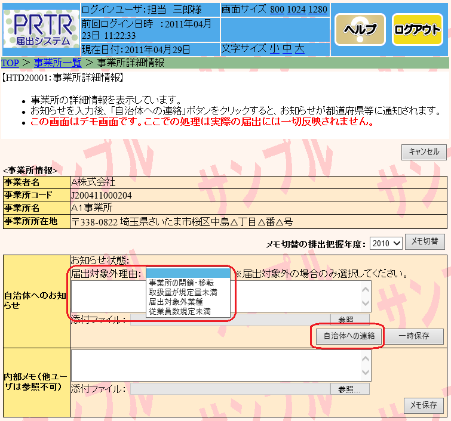Viewport: 451px width, 421px height.
Task: Click the 一時保存 button
Action: pyautogui.click(x=414, y=336)
